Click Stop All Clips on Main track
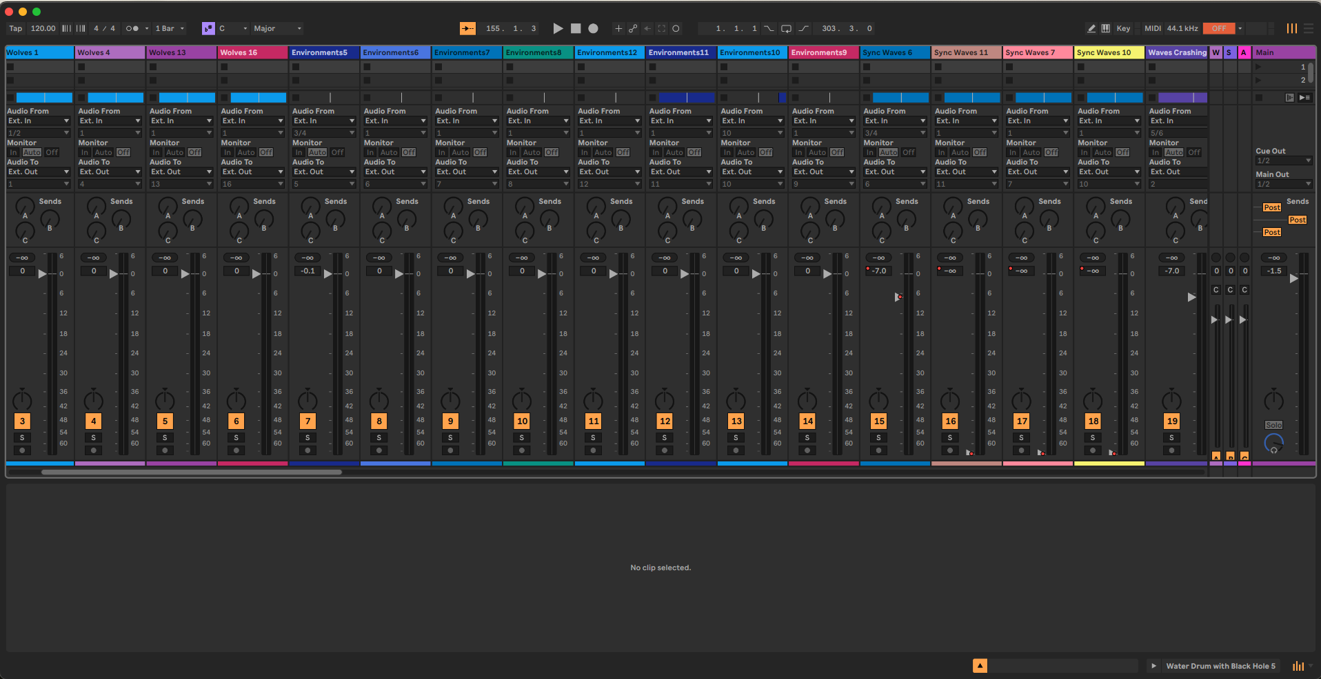 coord(1258,98)
